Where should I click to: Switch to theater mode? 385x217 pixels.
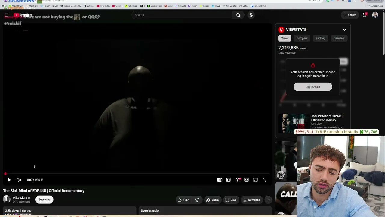(x=247, y=180)
